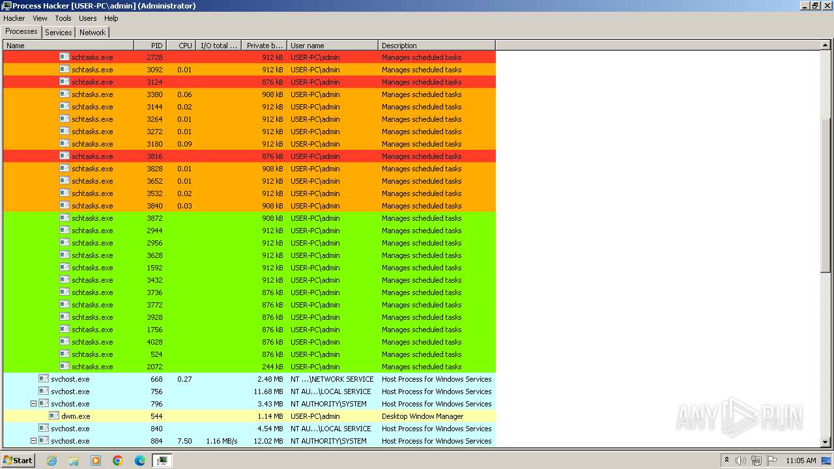This screenshot has width=834, height=469.
Task: Sort by the Name column header
Action: (68, 46)
